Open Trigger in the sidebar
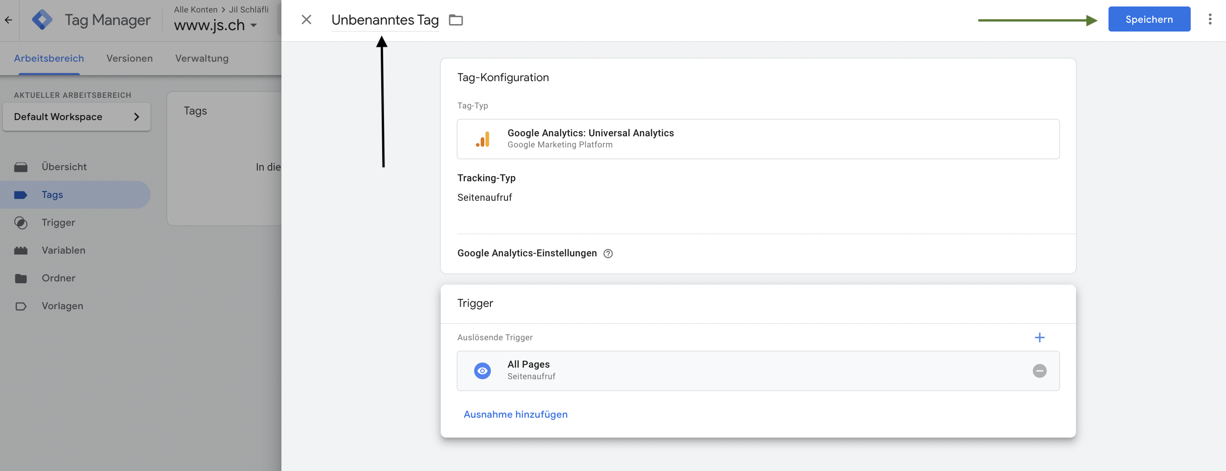1226x471 pixels. (x=75, y=223)
